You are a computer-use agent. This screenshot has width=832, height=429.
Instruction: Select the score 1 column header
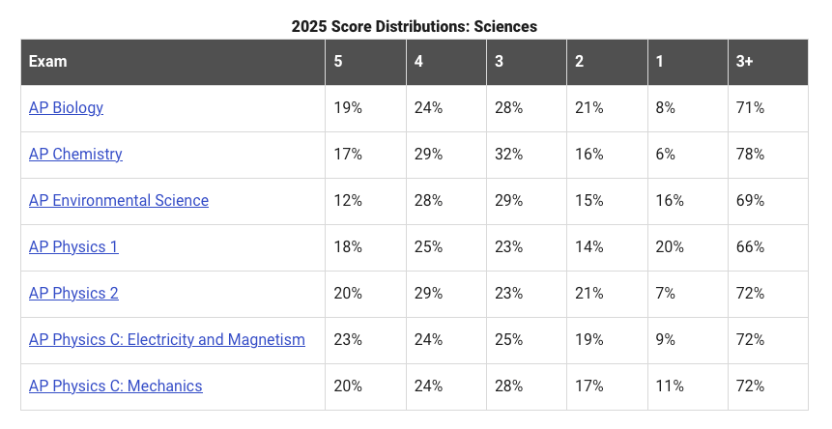pos(659,62)
